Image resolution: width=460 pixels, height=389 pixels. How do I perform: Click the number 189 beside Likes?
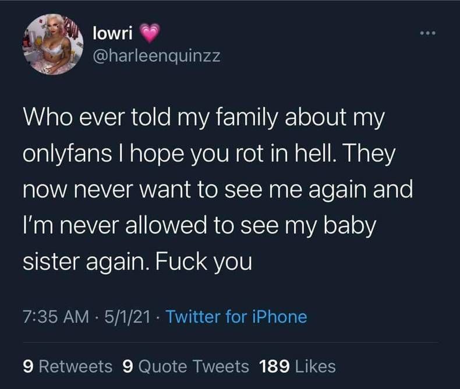pos(275,366)
